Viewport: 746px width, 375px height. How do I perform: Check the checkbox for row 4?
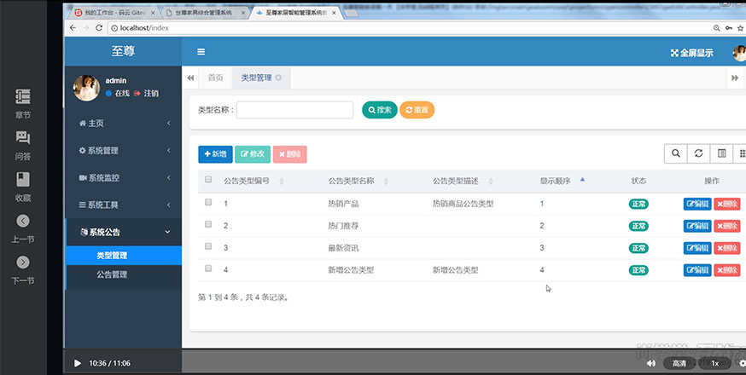[208, 268]
